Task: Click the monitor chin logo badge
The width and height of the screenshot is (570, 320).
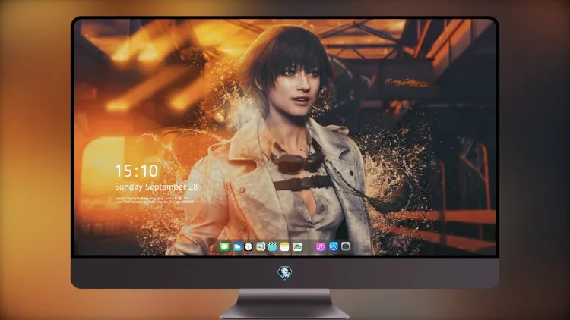Action: coord(285,273)
